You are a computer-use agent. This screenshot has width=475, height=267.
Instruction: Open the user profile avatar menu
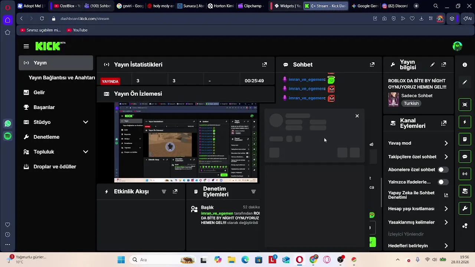pos(457,46)
